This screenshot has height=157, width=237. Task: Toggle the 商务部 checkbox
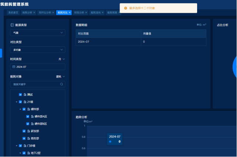point(24,138)
